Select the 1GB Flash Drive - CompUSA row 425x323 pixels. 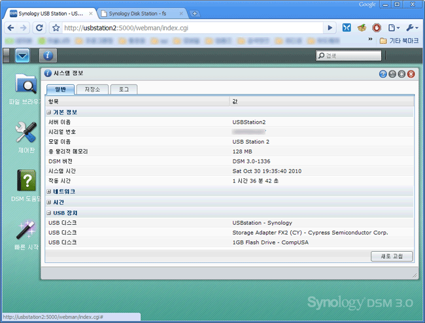[229, 242]
